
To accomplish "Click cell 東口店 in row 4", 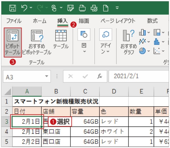I will click(56, 132).
